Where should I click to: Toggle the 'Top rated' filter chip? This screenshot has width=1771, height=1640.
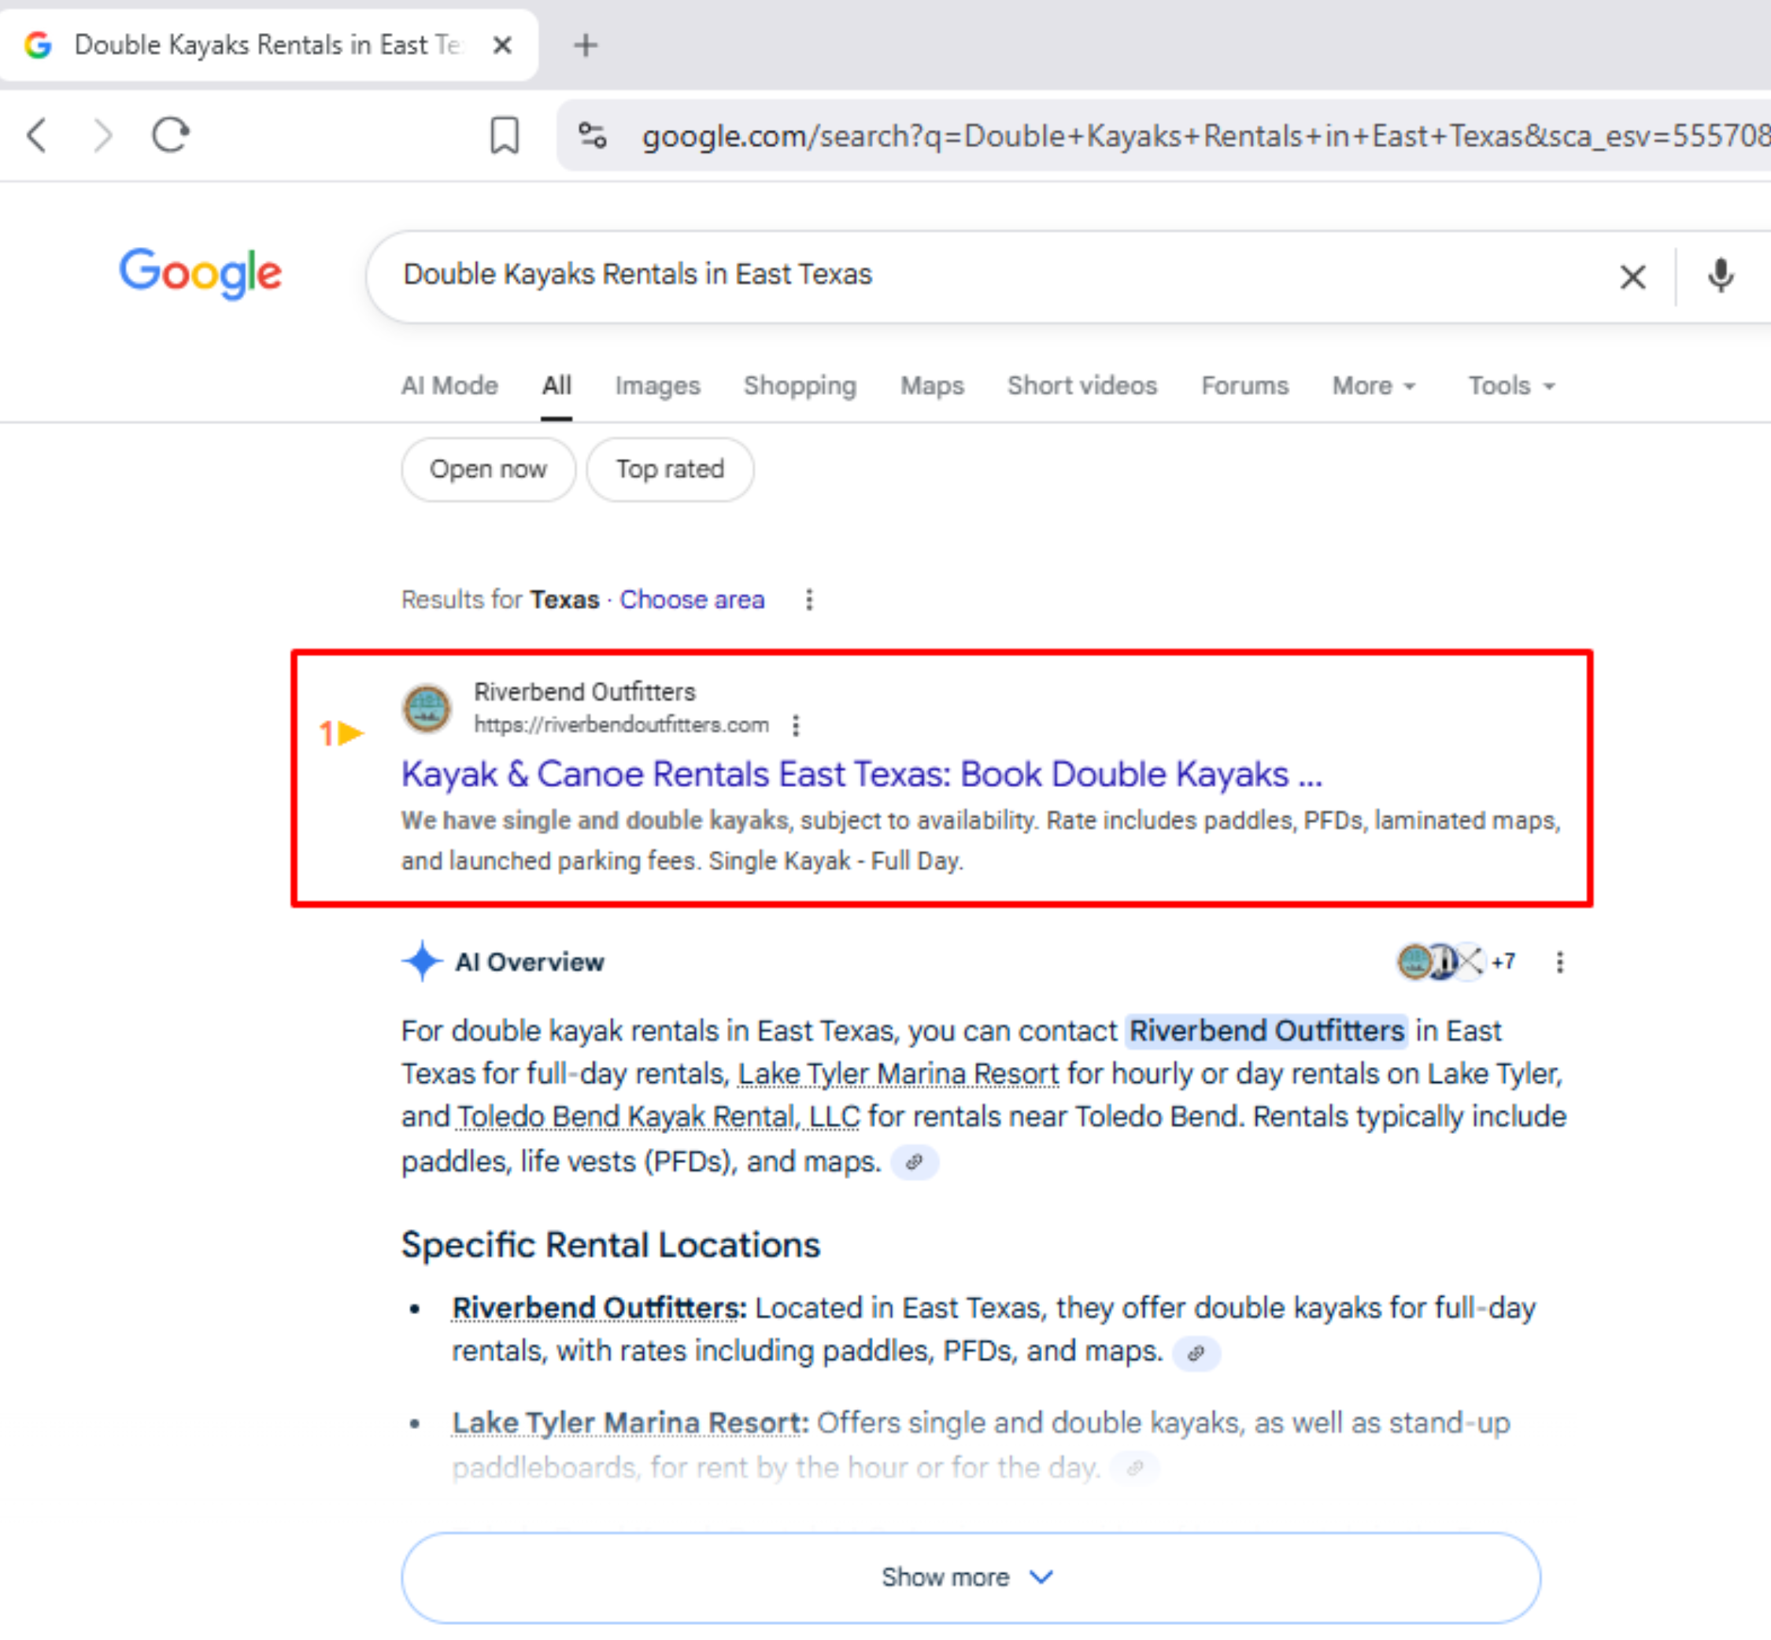pos(671,468)
